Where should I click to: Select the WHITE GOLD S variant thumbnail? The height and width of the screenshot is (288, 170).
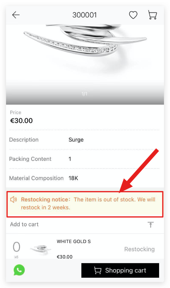[41, 248]
